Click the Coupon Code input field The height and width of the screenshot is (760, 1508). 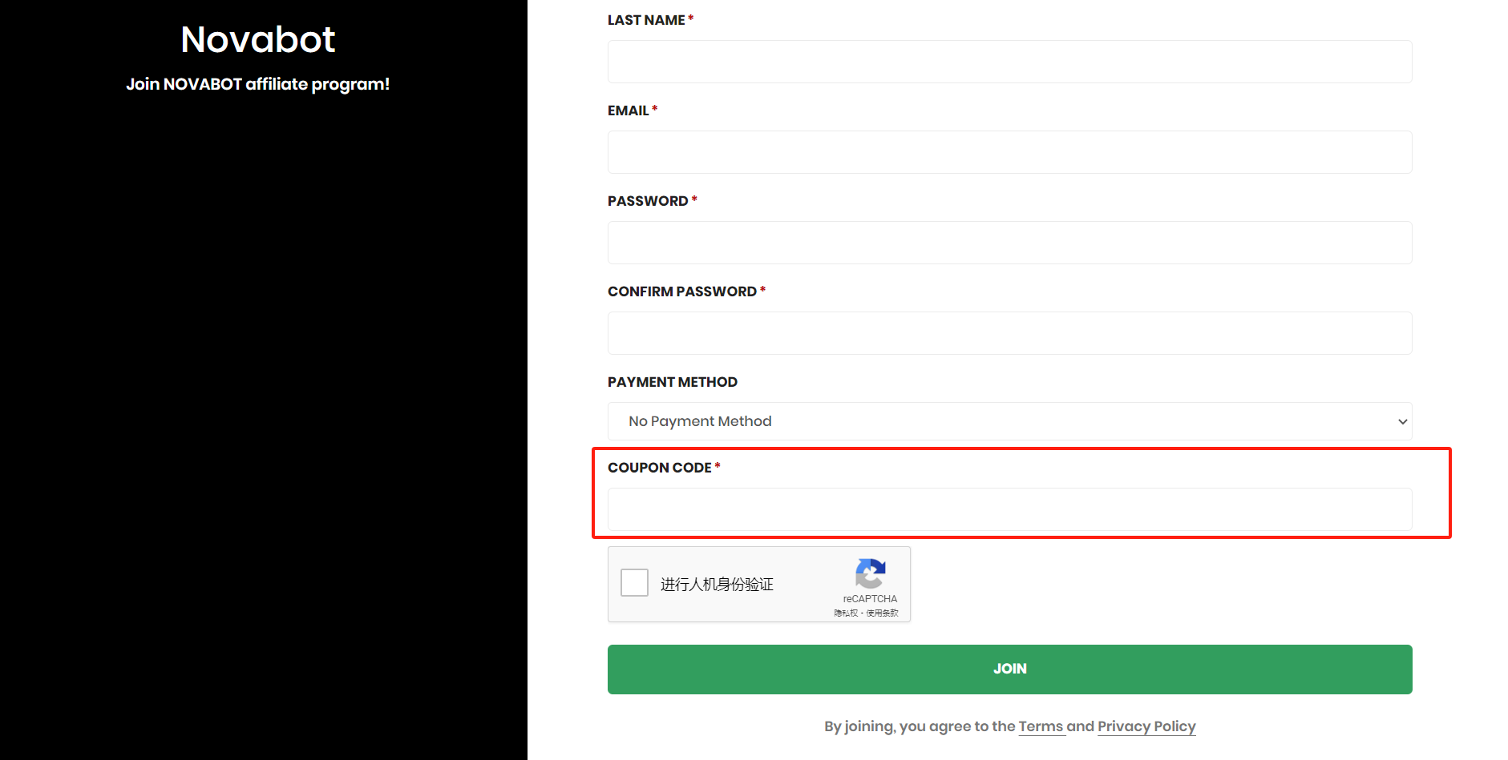pyautogui.click(x=1009, y=509)
